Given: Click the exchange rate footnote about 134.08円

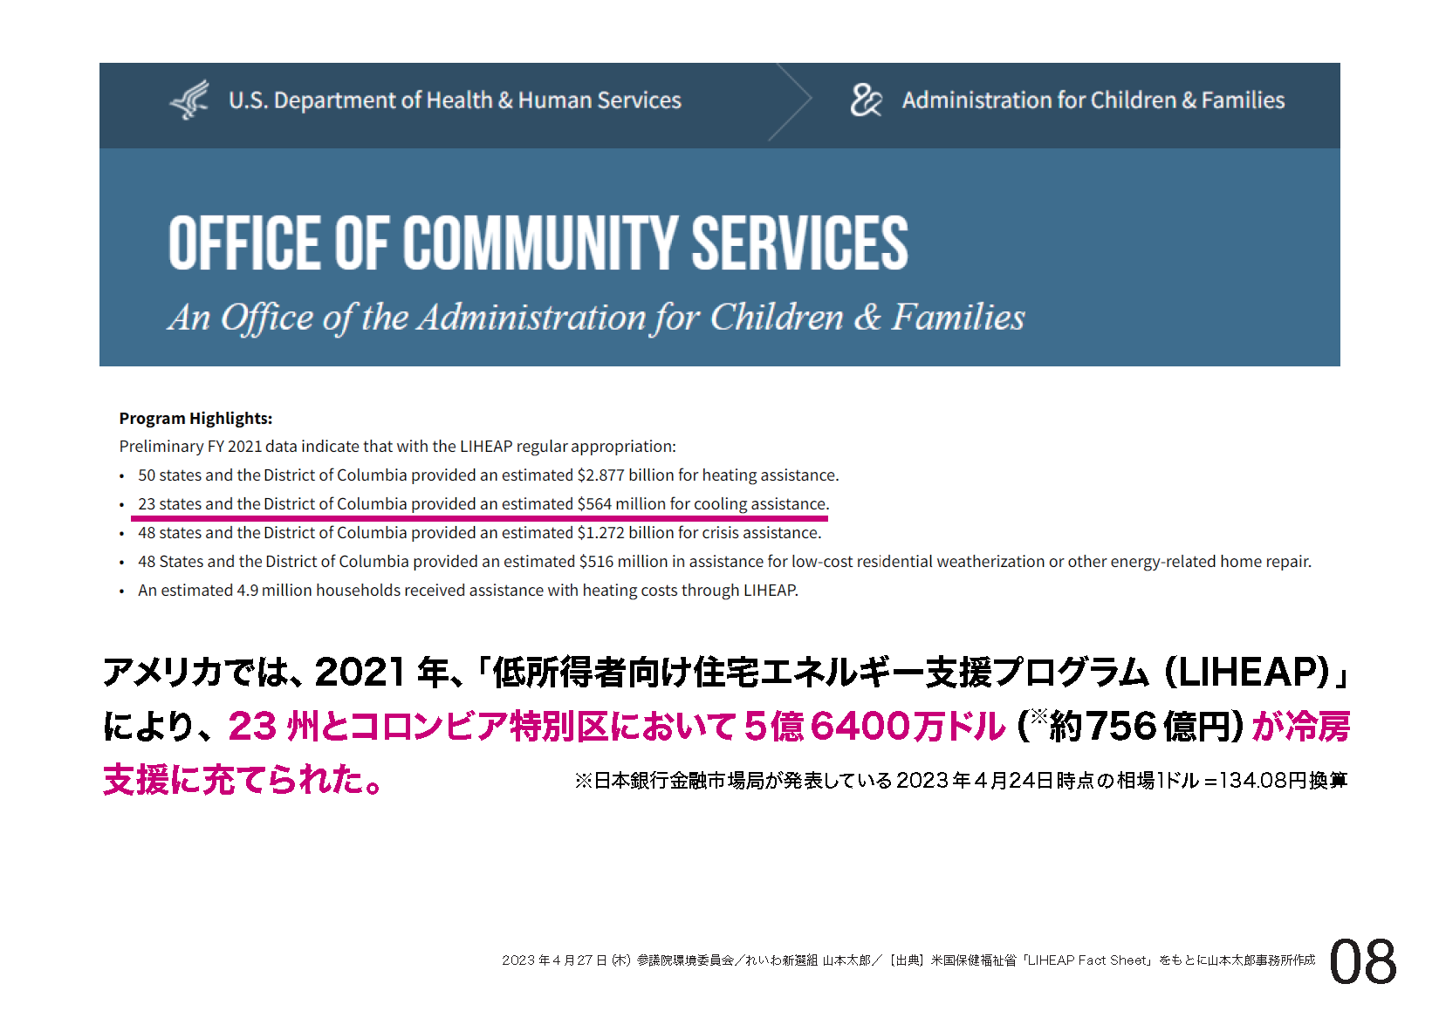Looking at the screenshot, I should (960, 781).
